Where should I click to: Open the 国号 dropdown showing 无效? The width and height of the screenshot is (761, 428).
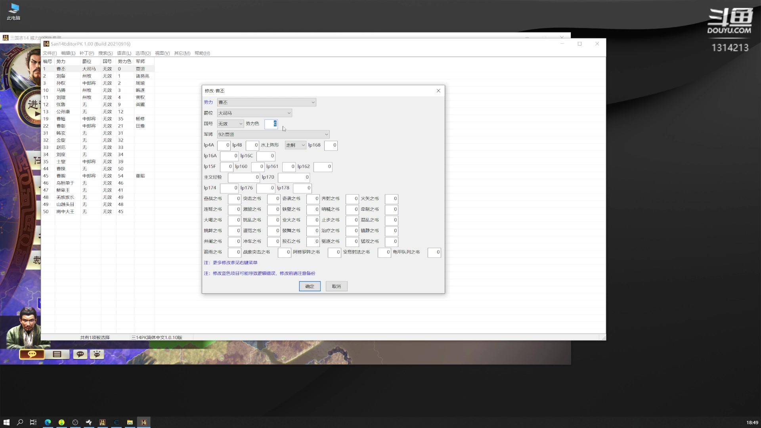230,124
